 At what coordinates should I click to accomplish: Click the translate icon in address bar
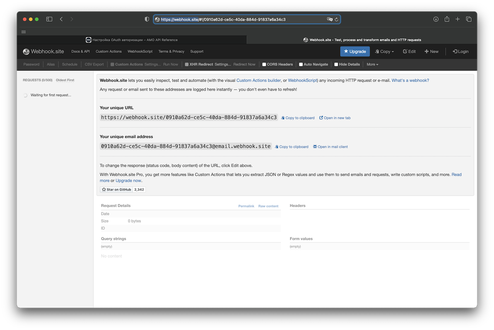point(330,19)
